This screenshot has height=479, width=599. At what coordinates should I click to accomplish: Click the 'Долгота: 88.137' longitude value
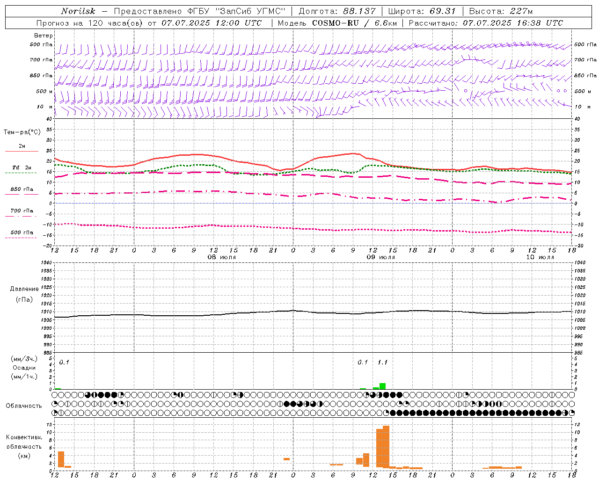click(x=337, y=11)
